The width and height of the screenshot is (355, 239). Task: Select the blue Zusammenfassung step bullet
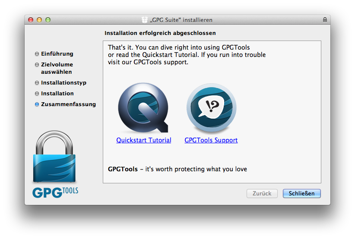coord(37,104)
